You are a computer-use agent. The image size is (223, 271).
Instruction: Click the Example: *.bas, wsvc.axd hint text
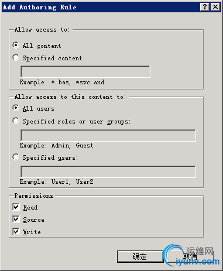(x=62, y=82)
